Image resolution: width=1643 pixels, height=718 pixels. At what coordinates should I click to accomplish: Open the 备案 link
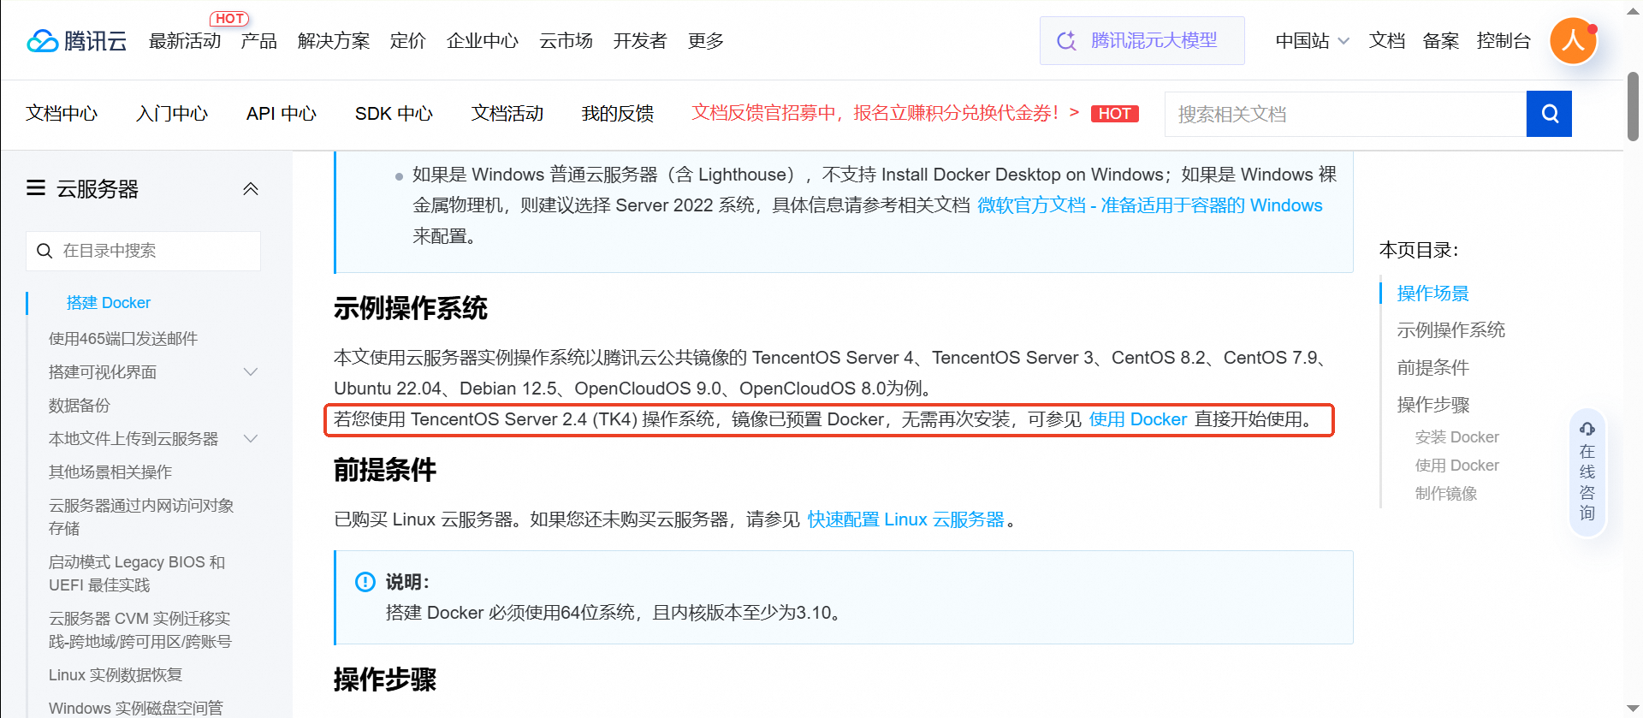pyautogui.click(x=1441, y=41)
